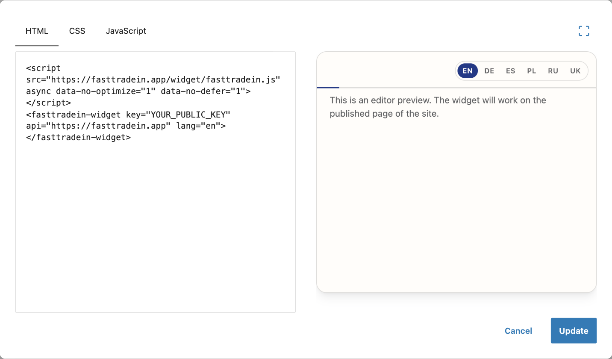
Task: Click the api="https://fasttradein.app" code line
Action: (126, 126)
